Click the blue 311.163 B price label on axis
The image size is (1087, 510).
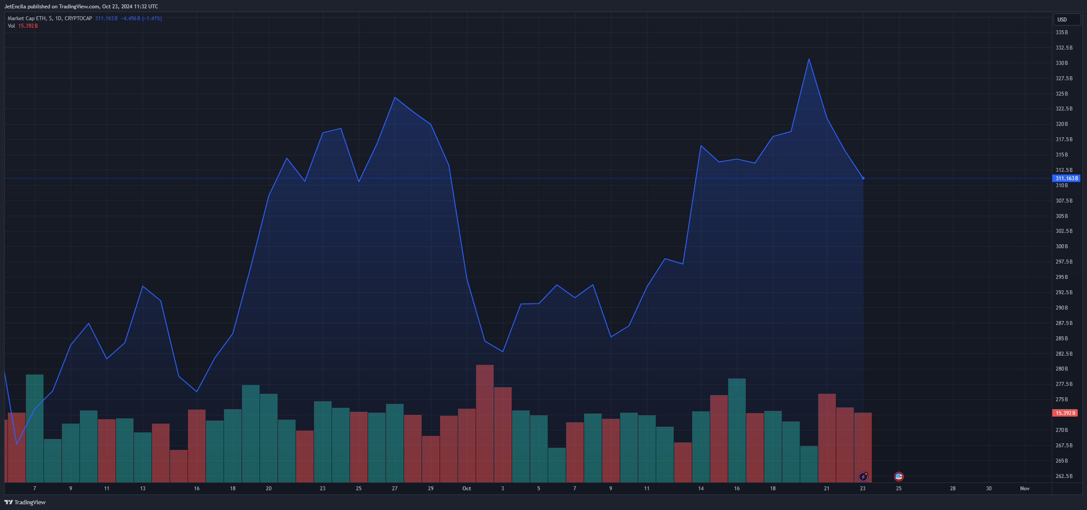click(1066, 178)
